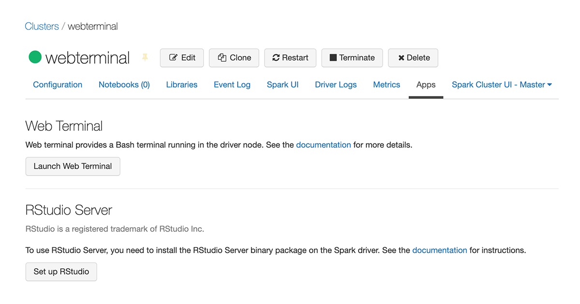Viewport: 580px width, 304px height.
Task: Switch to the Configuration tab
Action: point(57,84)
